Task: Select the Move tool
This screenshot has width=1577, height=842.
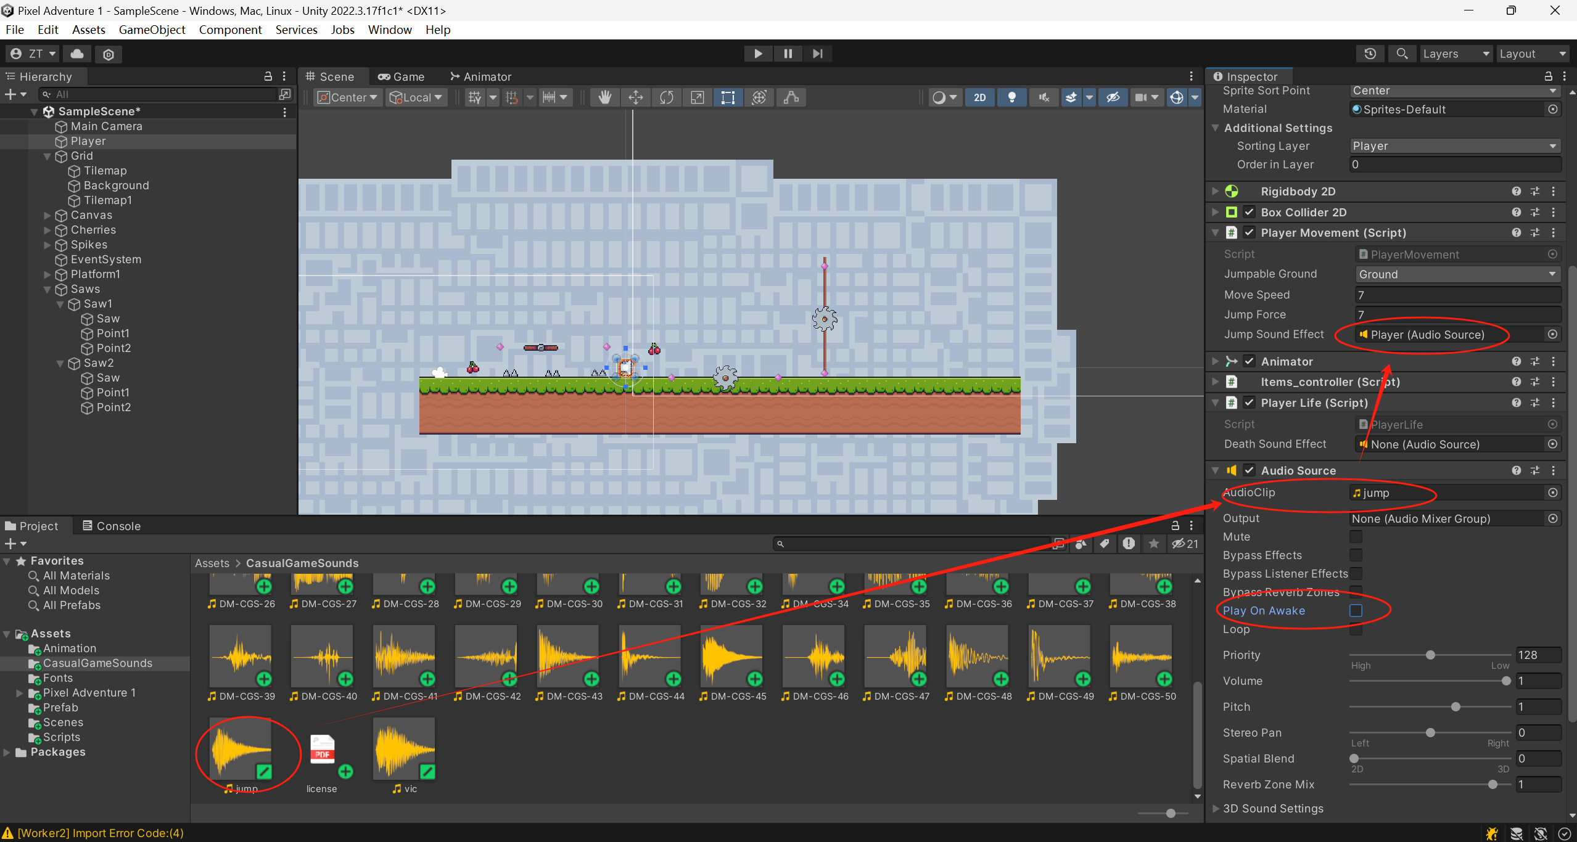Action: (635, 97)
